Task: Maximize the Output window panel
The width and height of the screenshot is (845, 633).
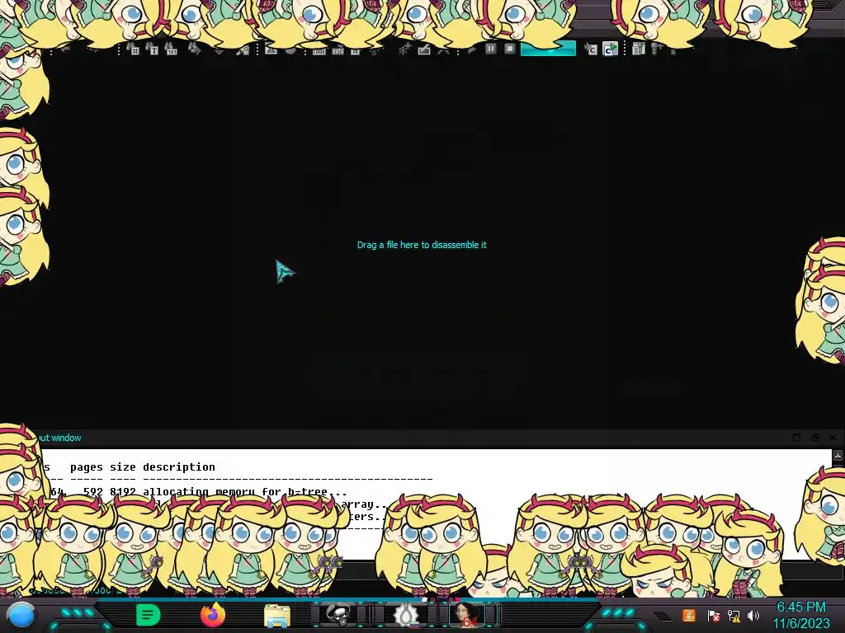Action: pos(796,438)
